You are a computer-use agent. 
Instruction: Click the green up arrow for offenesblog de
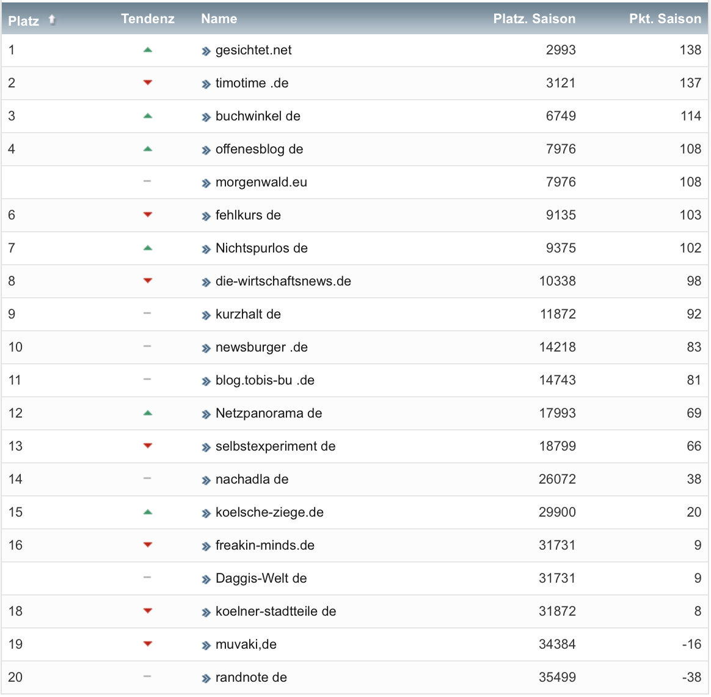click(147, 149)
